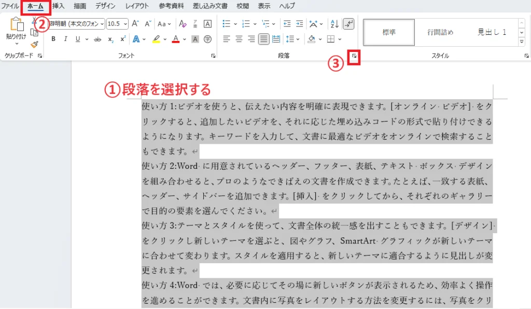Increase font size with the large A icon
This screenshot has height=309, width=531.
135,24
